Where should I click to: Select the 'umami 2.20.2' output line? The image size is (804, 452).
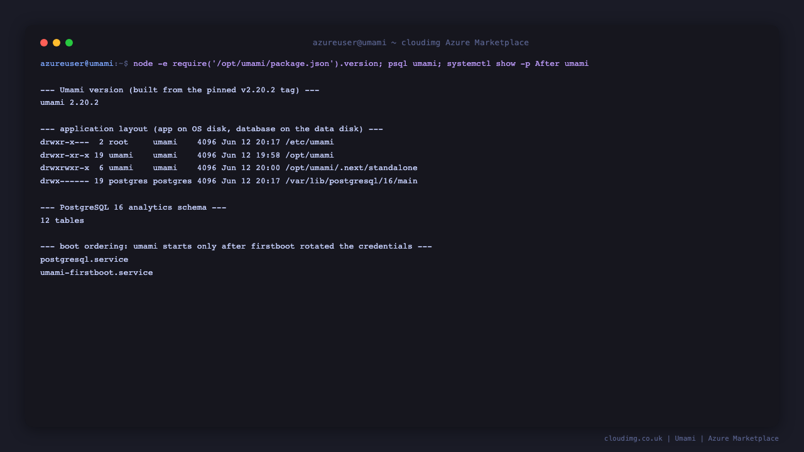(x=69, y=102)
